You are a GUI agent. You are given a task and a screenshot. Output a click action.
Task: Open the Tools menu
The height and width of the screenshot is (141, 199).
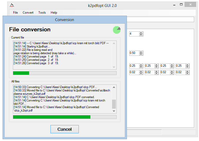coord(42,13)
